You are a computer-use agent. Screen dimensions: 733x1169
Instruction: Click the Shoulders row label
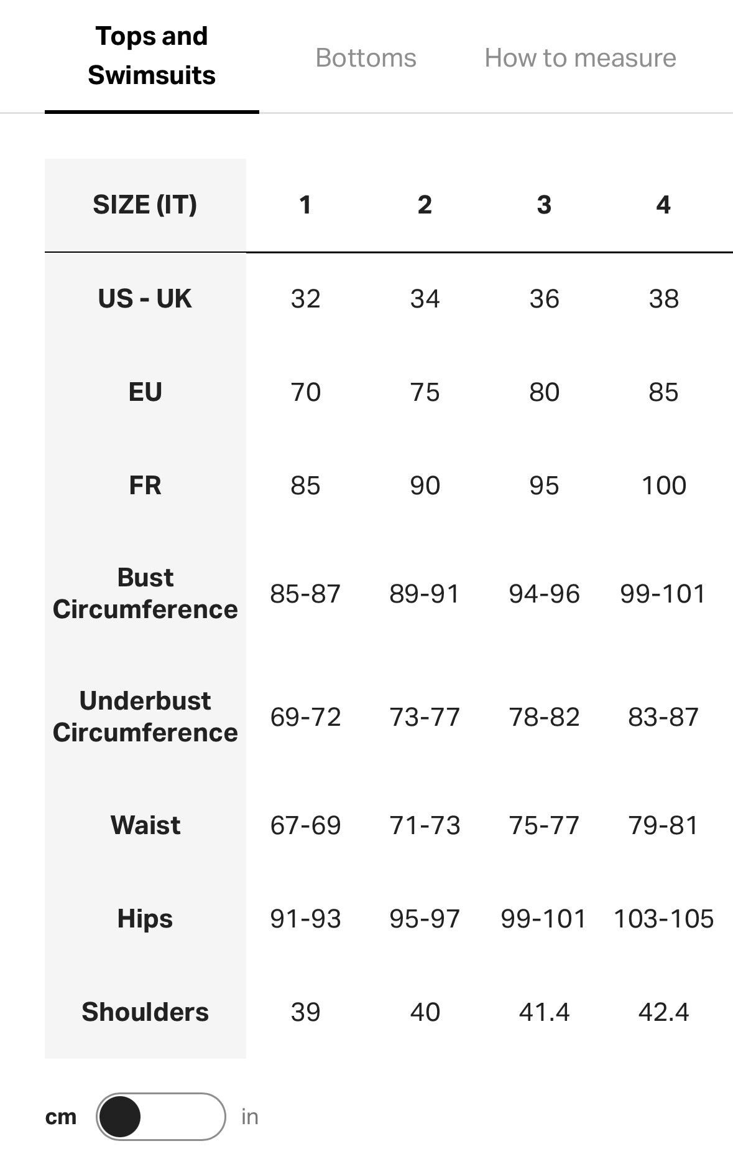[145, 1012]
